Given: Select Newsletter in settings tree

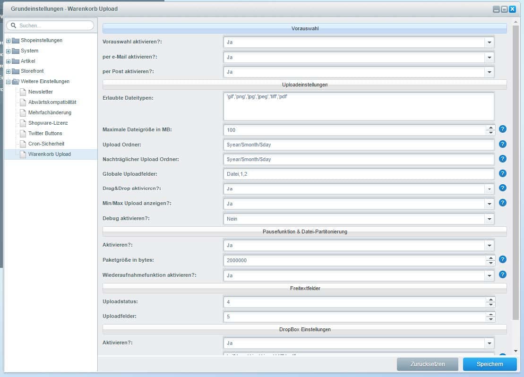Looking at the screenshot, I should [x=41, y=92].
